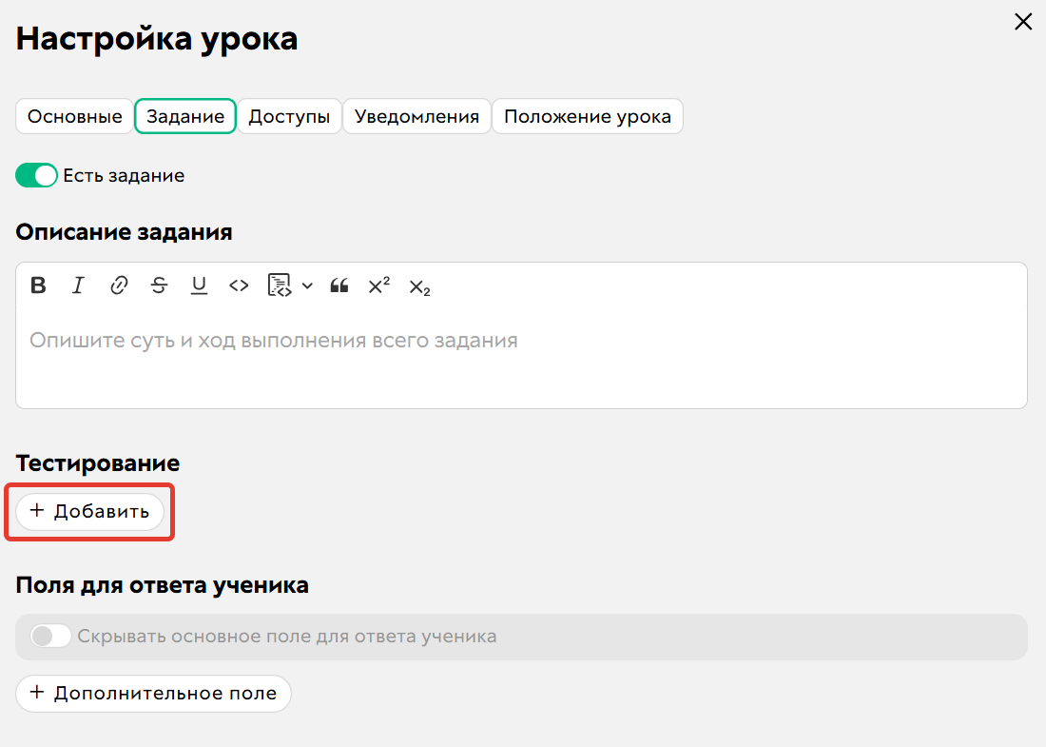Close the lesson settings dialog
This screenshot has height=747, width=1046.
[1023, 21]
